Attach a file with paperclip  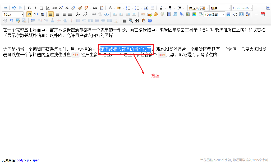181,14
